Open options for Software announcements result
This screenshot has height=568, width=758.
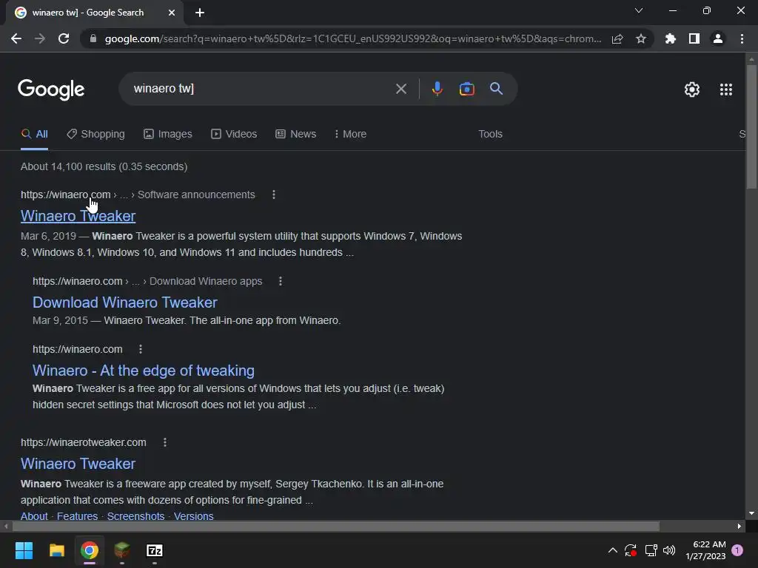tap(274, 195)
